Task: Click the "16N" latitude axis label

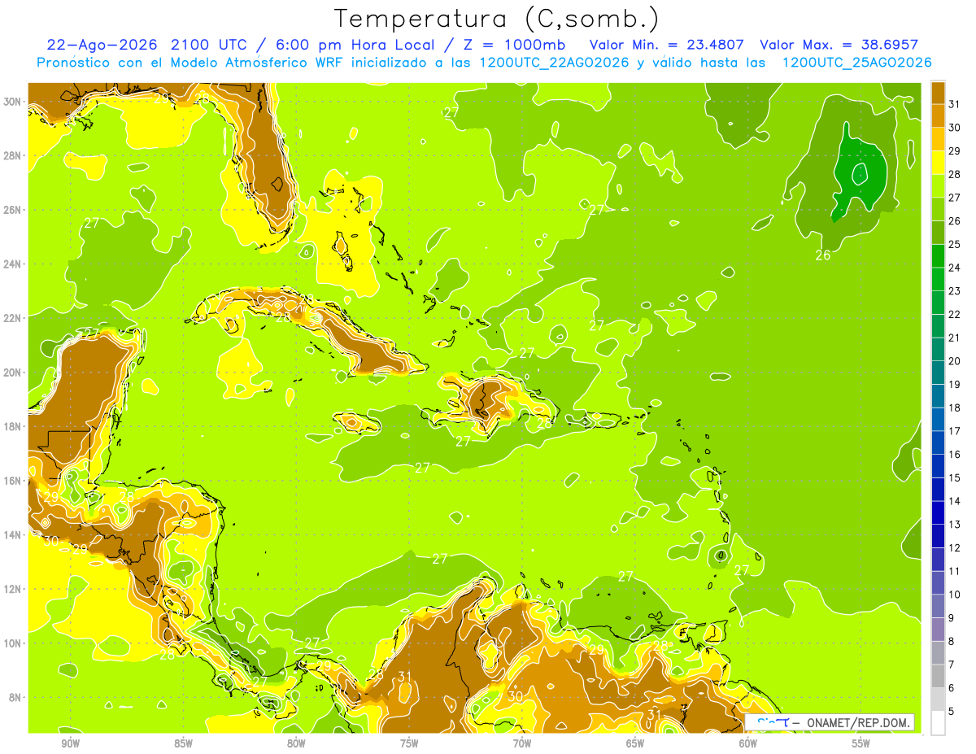Action: coord(12,481)
